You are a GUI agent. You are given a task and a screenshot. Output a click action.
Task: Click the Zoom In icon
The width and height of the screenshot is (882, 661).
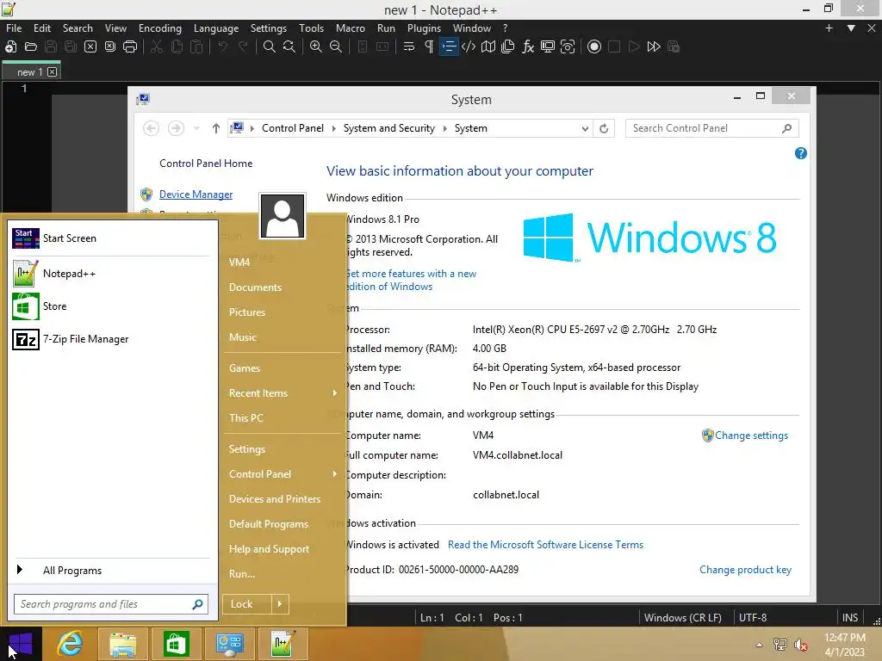pos(315,46)
